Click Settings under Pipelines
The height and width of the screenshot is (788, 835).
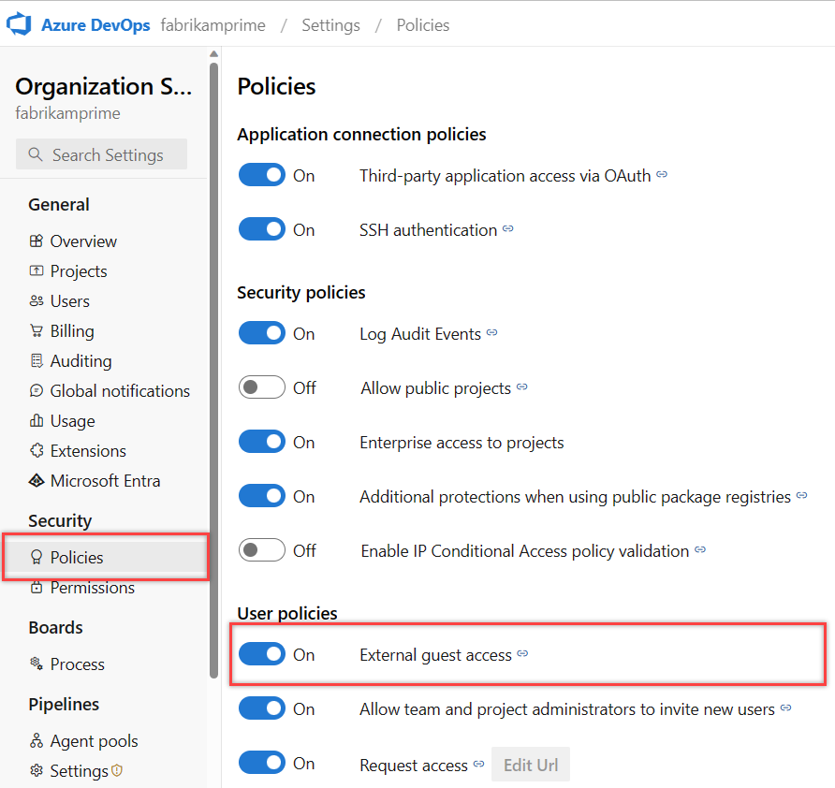78,770
